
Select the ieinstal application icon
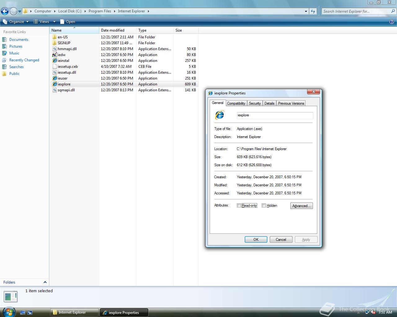click(55, 61)
